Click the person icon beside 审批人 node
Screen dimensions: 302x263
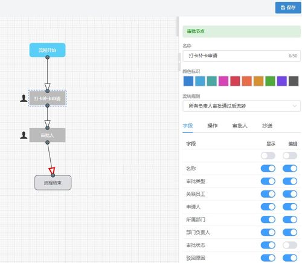(24, 135)
